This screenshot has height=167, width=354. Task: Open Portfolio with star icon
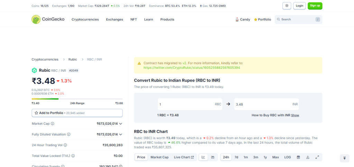point(263,20)
